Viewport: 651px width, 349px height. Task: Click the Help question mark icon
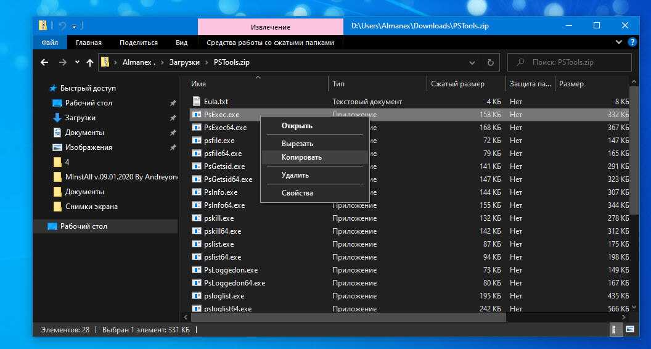[x=632, y=43]
